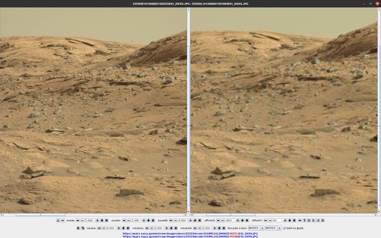Click the zoomL value field

click(136, 221)
